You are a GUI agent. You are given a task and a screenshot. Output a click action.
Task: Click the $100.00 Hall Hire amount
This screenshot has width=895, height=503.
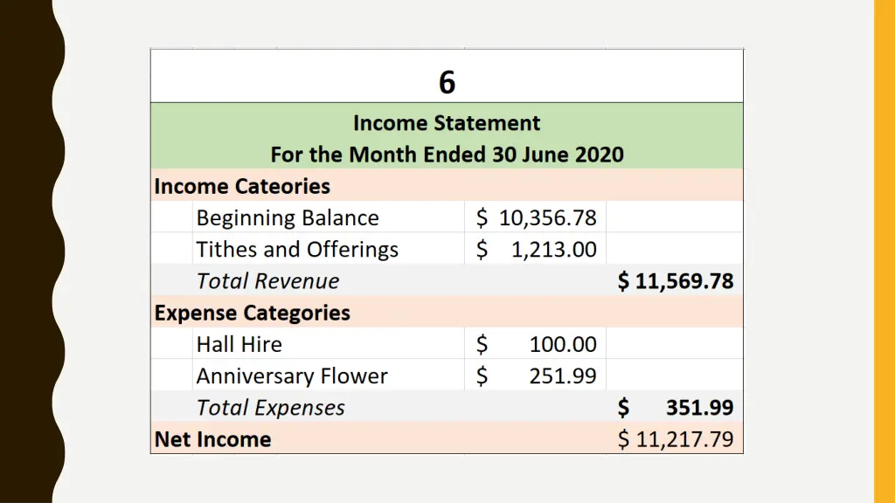[x=536, y=344]
